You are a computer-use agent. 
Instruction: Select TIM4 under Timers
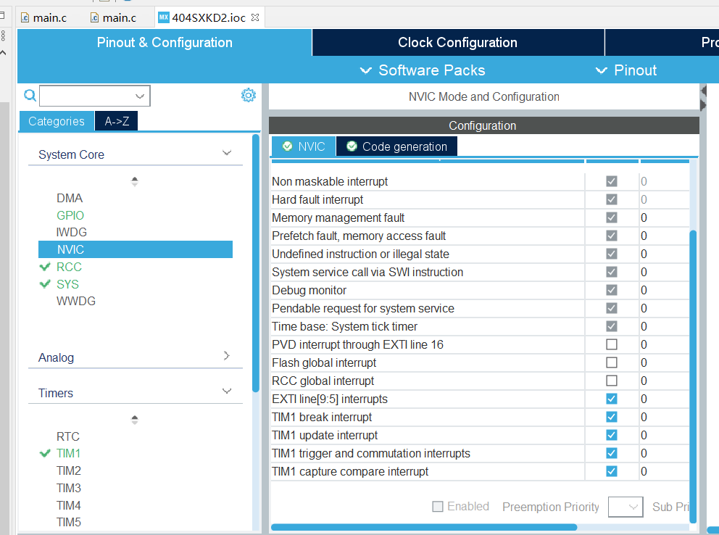tap(68, 505)
